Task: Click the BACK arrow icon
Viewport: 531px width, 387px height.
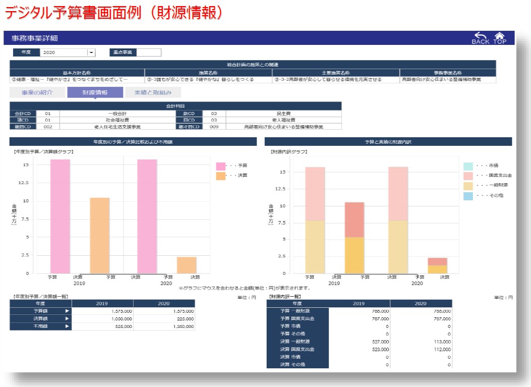Action: click(480, 36)
